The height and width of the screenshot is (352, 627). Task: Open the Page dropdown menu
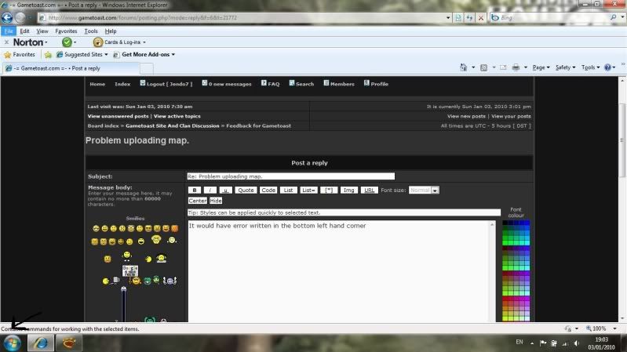pos(541,67)
